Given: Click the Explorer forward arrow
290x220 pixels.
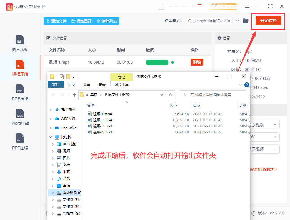Looking at the screenshot, I should click(61, 95).
